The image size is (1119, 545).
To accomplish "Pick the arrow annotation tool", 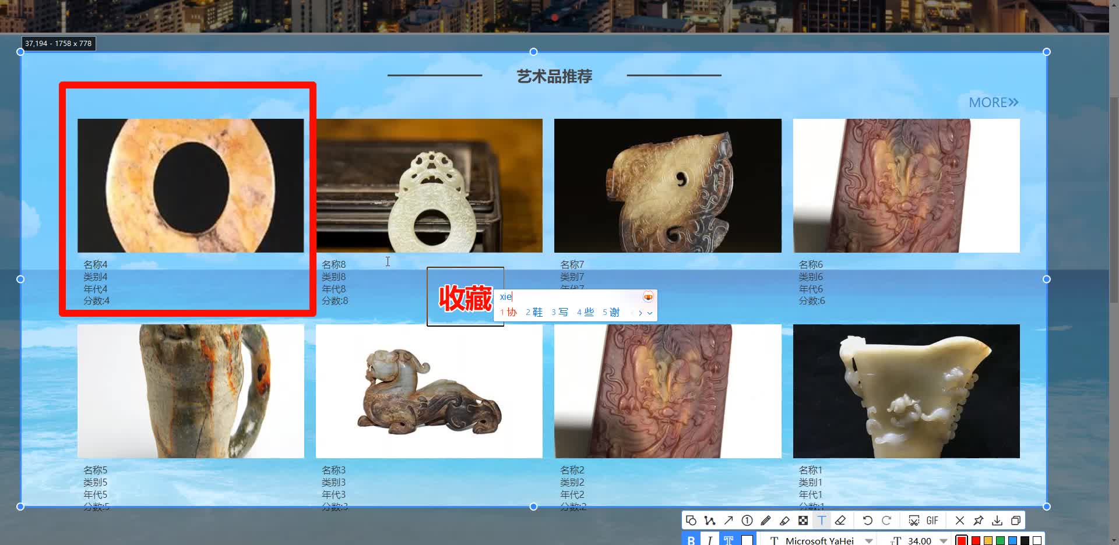I will pyautogui.click(x=729, y=521).
